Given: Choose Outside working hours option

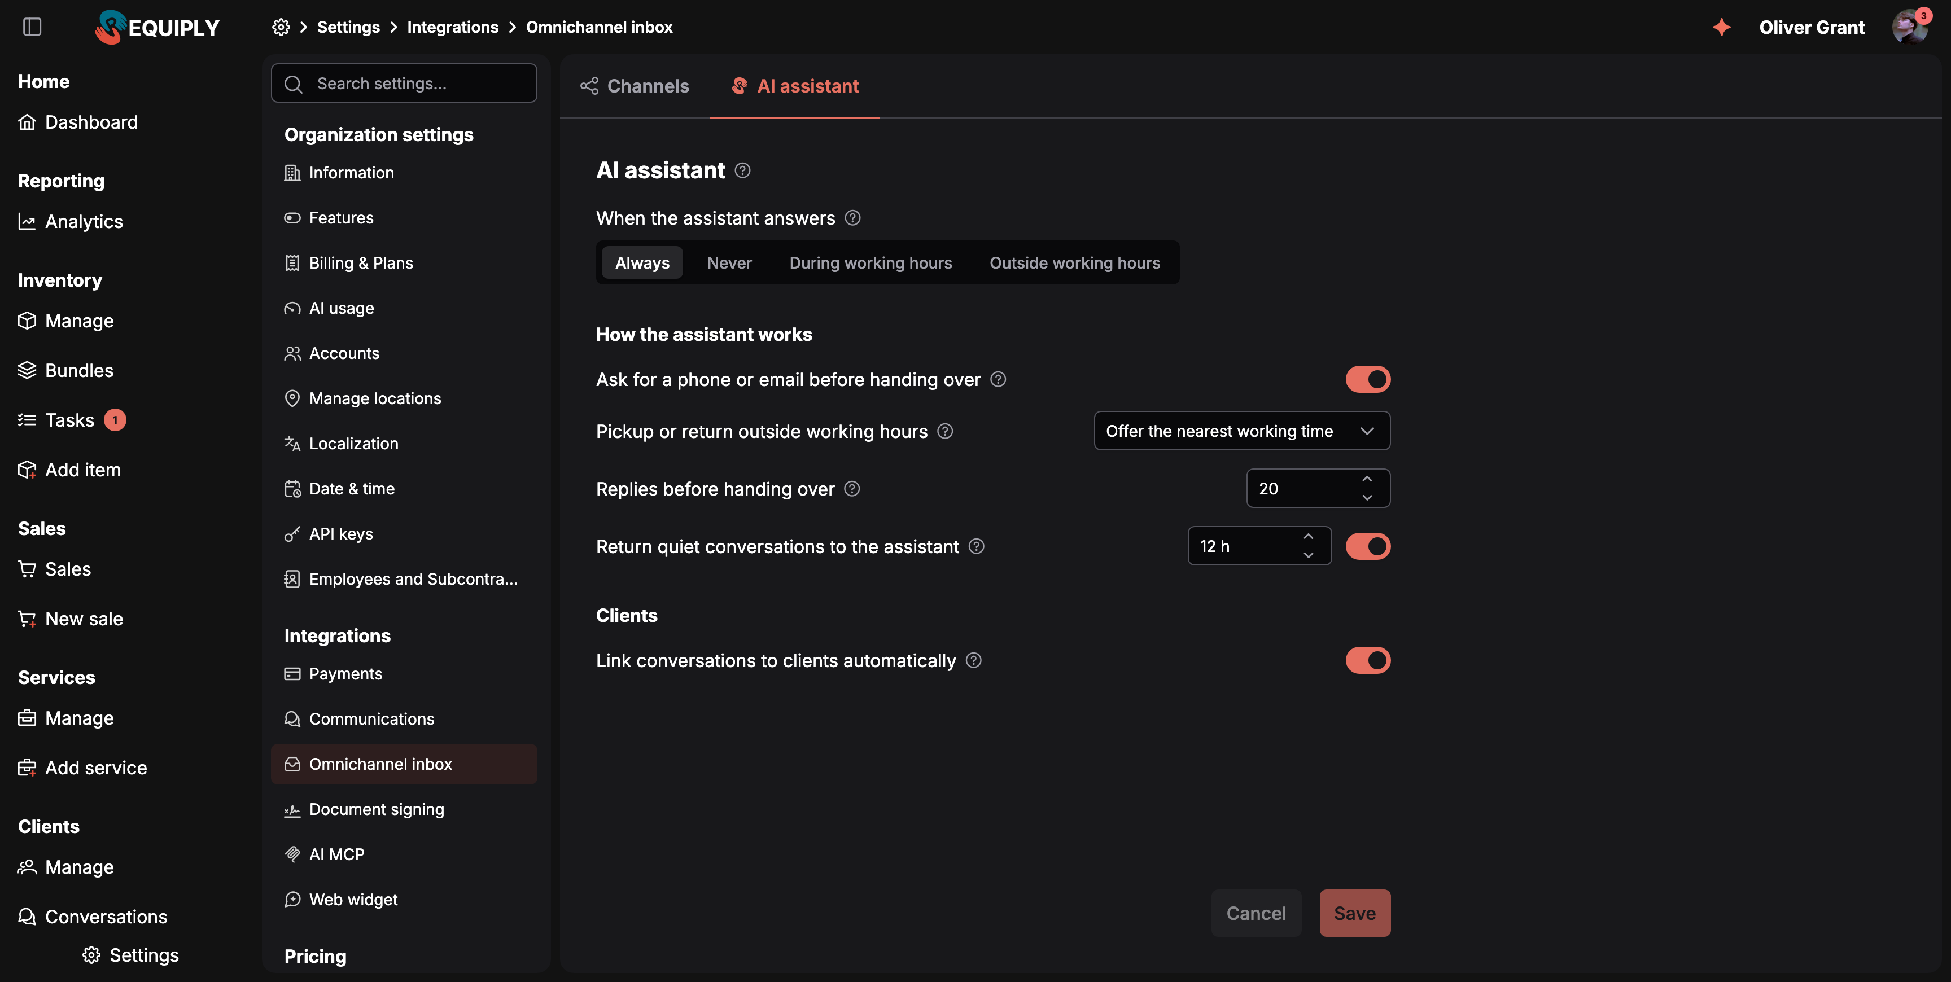Looking at the screenshot, I should click(x=1075, y=263).
